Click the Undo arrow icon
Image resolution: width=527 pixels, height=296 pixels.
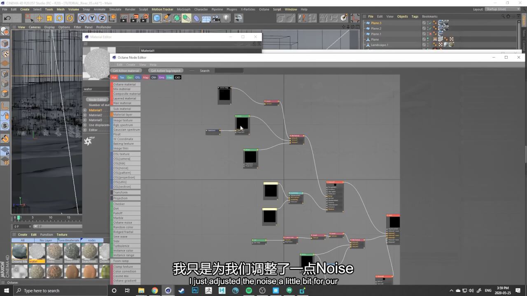pos(7,18)
